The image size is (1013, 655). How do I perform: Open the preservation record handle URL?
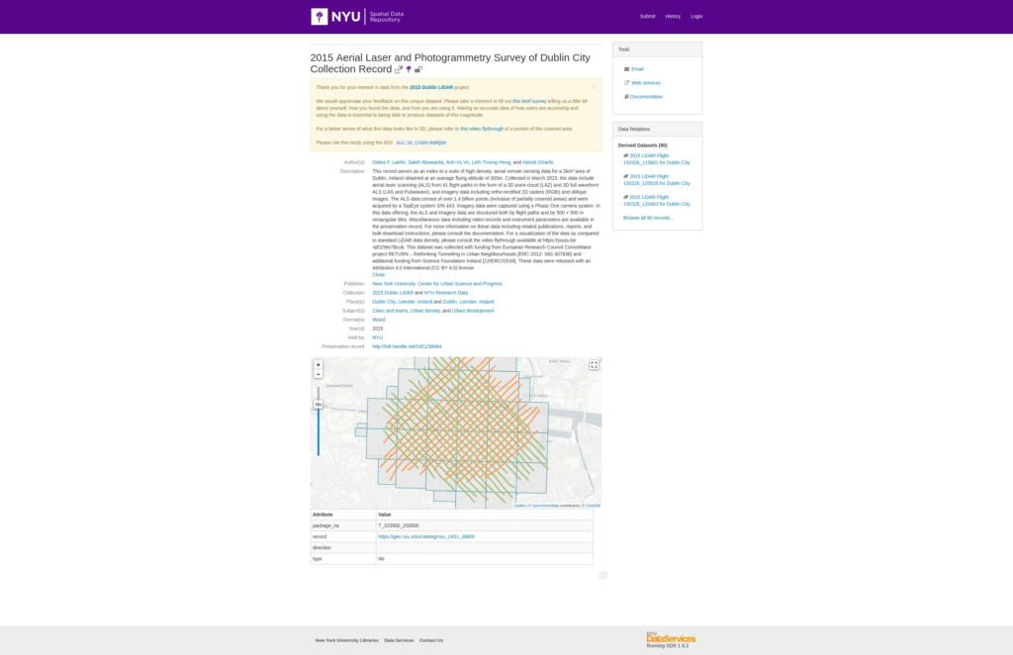(407, 347)
